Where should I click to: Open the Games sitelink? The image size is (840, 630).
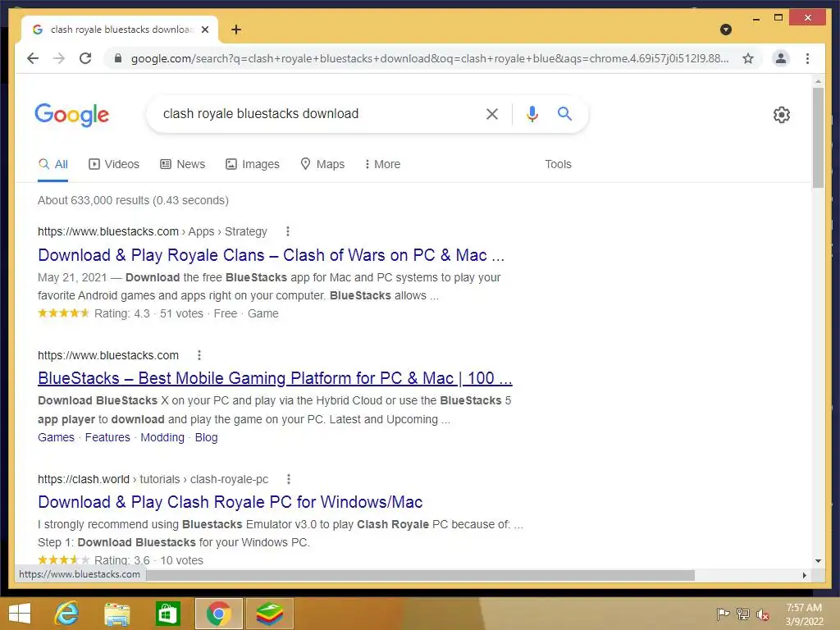[57, 437]
